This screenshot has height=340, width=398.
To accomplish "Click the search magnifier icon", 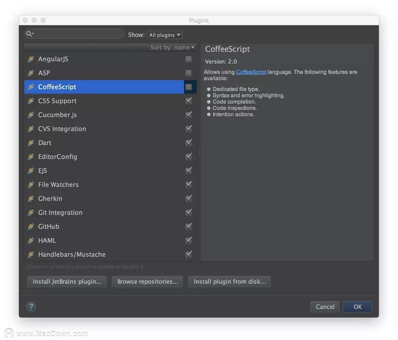I will tap(30, 34).
